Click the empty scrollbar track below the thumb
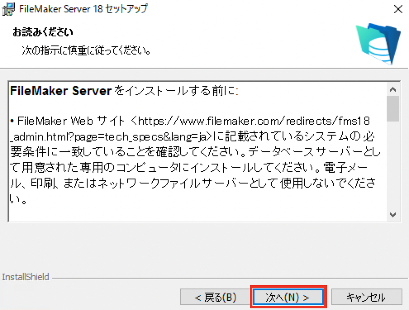Image resolution: width=409 pixels, height=310 pixels. (x=393, y=165)
